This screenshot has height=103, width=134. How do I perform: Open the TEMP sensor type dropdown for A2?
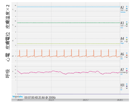[x=125, y=10]
